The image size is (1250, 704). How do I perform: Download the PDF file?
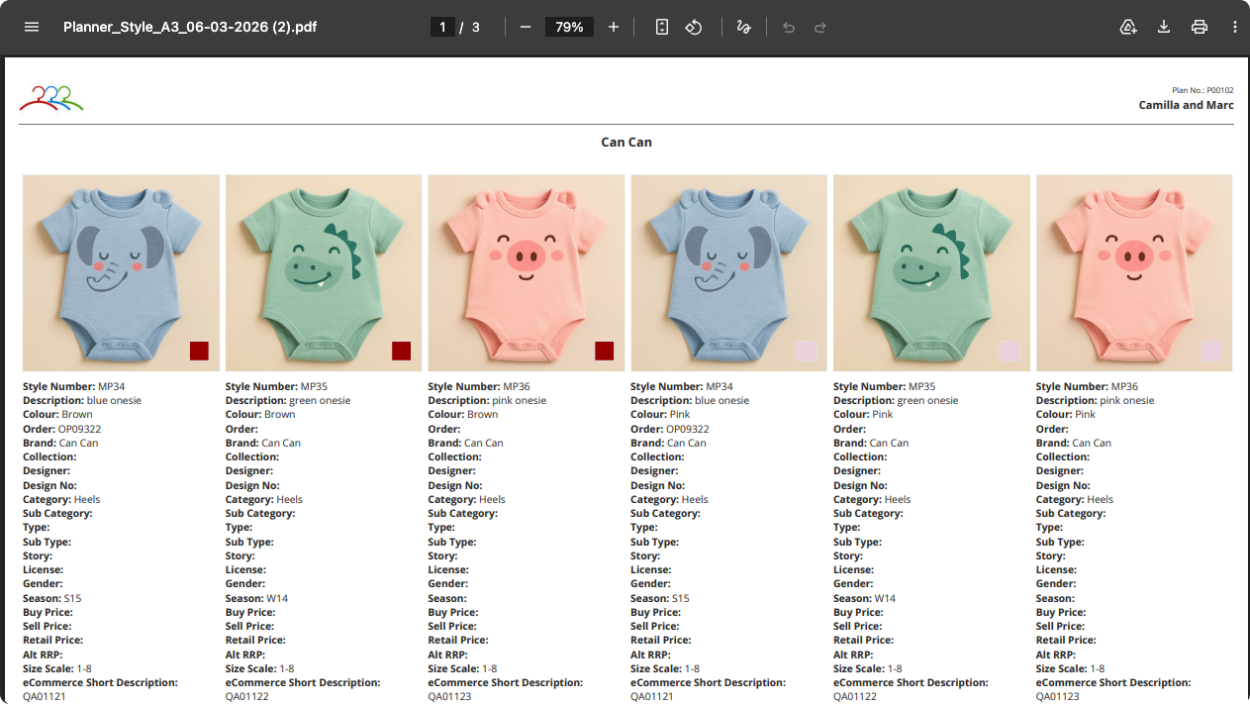[1164, 27]
